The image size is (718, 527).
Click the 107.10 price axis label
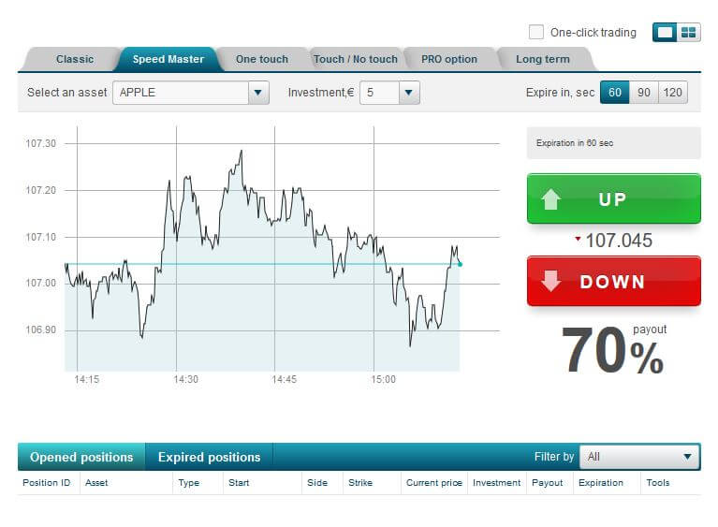[41, 237]
